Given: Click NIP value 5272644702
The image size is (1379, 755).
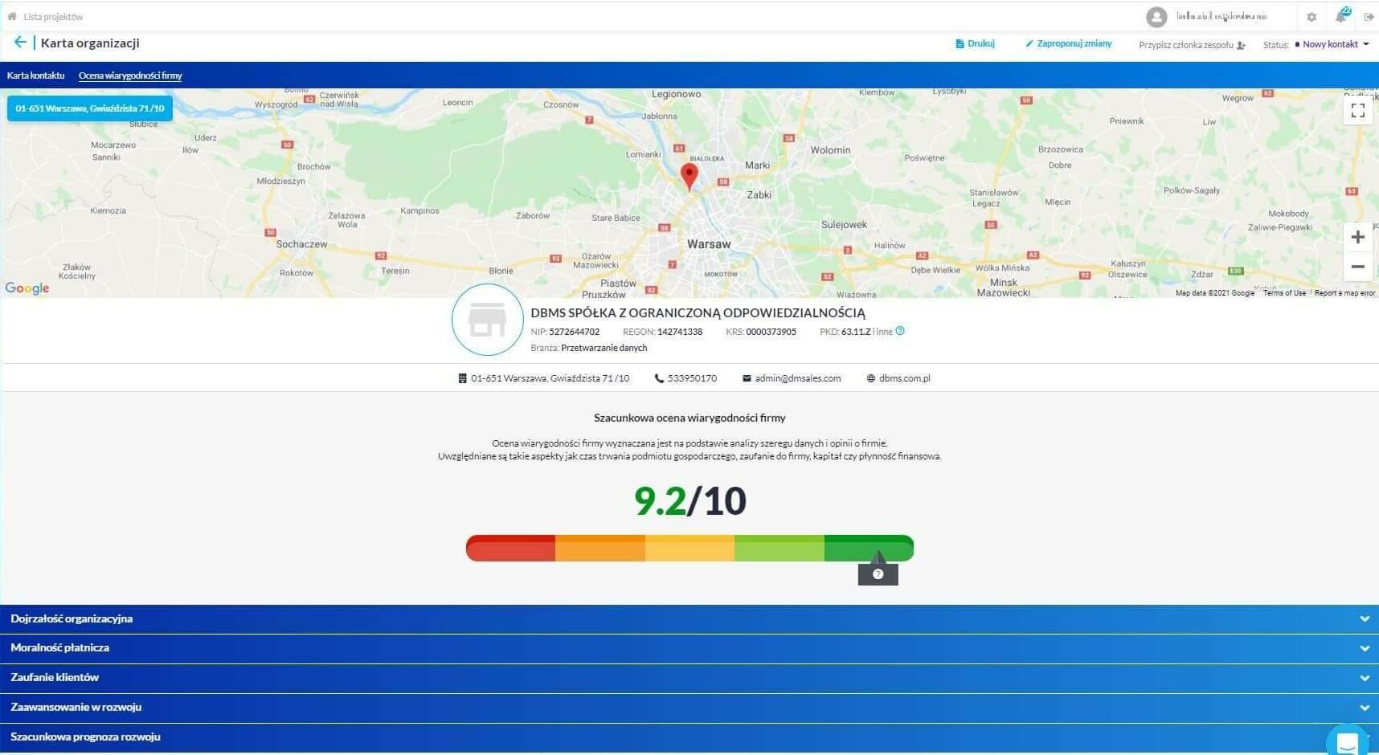Looking at the screenshot, I should pyautogui.click(x=574, y=332).
